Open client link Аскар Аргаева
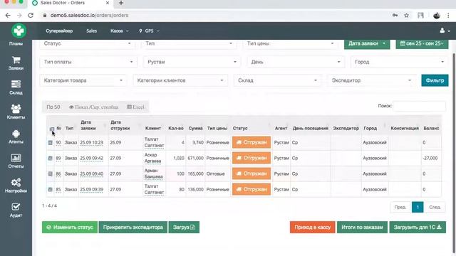Viewport: 456px width, 256px height. 152,158
